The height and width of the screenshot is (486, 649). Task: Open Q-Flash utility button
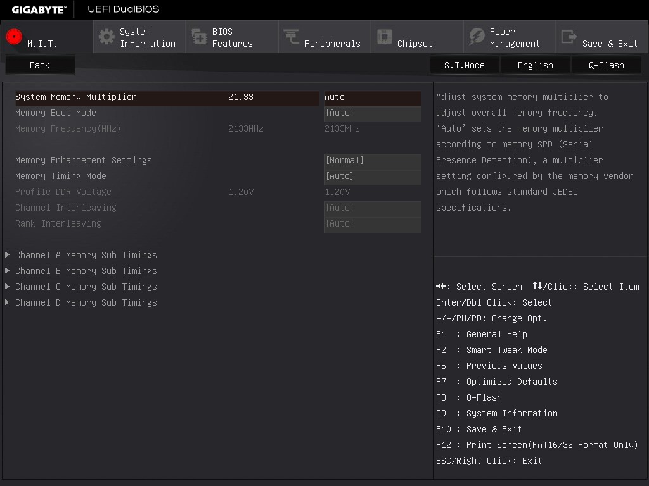coord(607,65)
